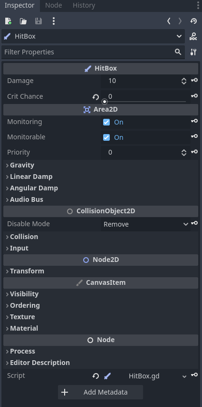
Task: Open the object history list clock icon
Action: (x=193, y=21)
